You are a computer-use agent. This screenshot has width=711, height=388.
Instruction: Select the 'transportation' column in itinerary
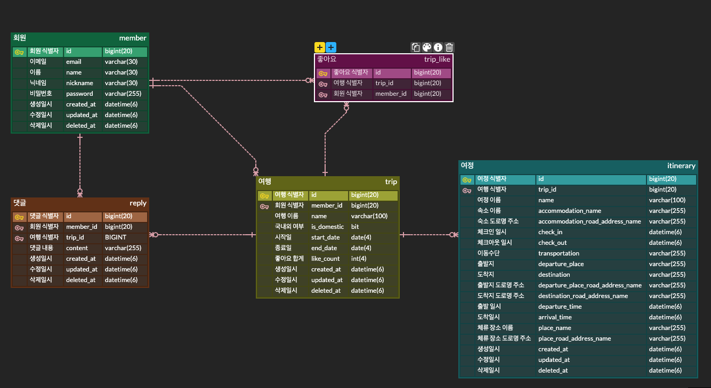(559, 253)
